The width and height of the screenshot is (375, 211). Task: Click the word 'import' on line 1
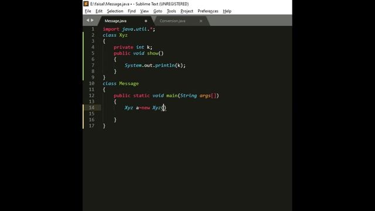(111, 29)
